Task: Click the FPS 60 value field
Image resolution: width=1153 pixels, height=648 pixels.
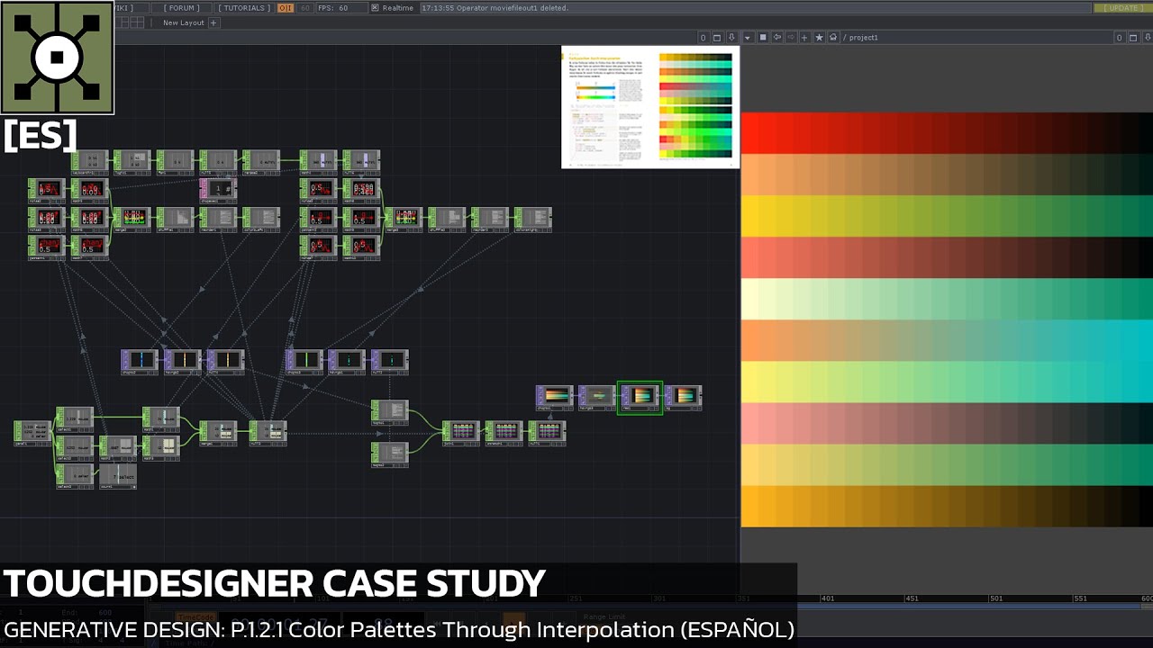Action: [x=343, y=8]
